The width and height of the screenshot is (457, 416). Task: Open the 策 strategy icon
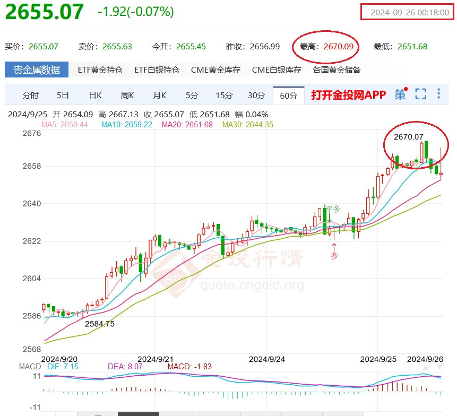coord(401,94)
